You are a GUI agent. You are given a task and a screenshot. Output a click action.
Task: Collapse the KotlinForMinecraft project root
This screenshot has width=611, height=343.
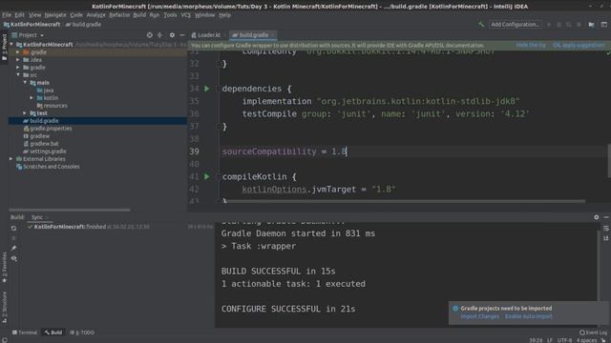coord(11,45)
